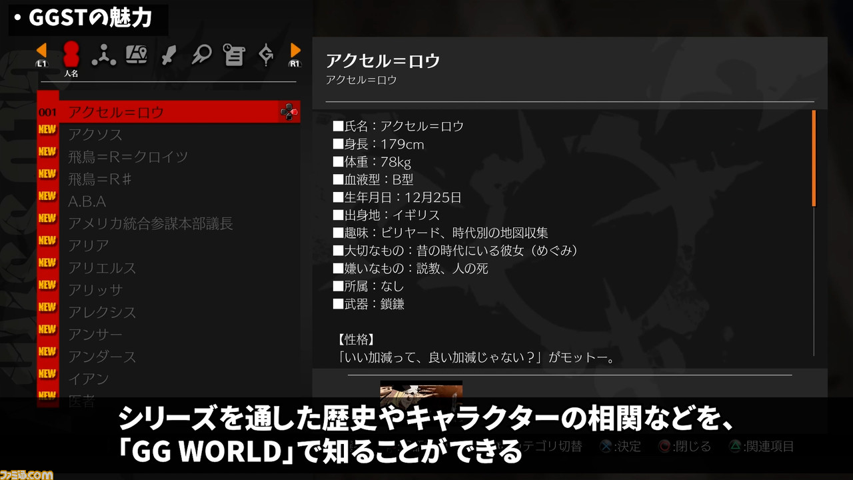This screenshot has height=480, width=853.
Task: Open the G glossary category icon
Action: [x=266, y=55]
